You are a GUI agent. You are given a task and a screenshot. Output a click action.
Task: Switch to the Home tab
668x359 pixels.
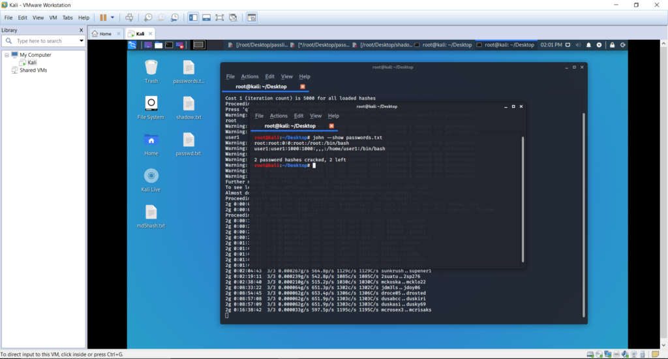[x=105, y=34]
